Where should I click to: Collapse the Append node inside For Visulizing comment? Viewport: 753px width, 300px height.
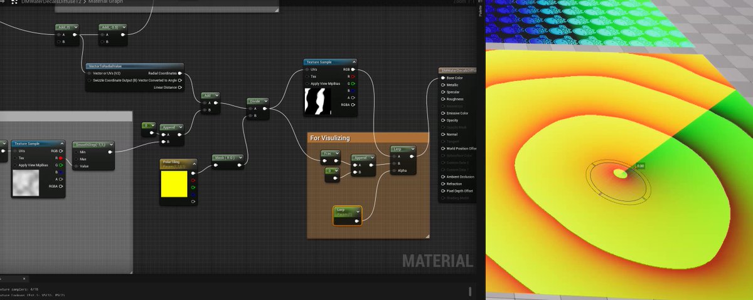373,158
